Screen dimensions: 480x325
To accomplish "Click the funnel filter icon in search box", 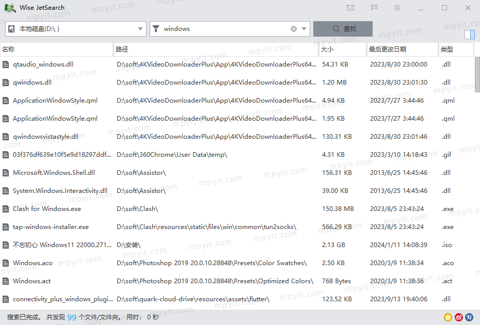I will (x=156, y=29).
